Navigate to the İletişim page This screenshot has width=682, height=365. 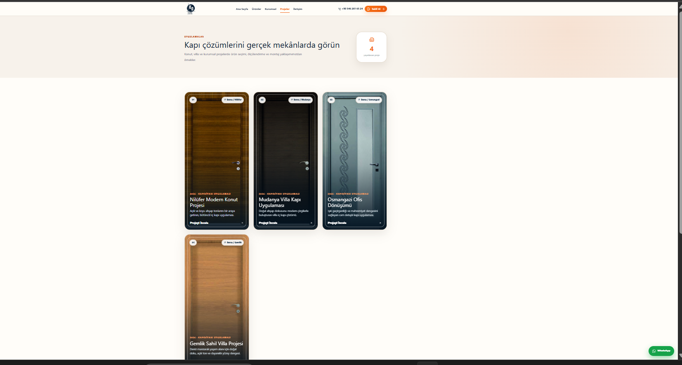tap(298, 9)
